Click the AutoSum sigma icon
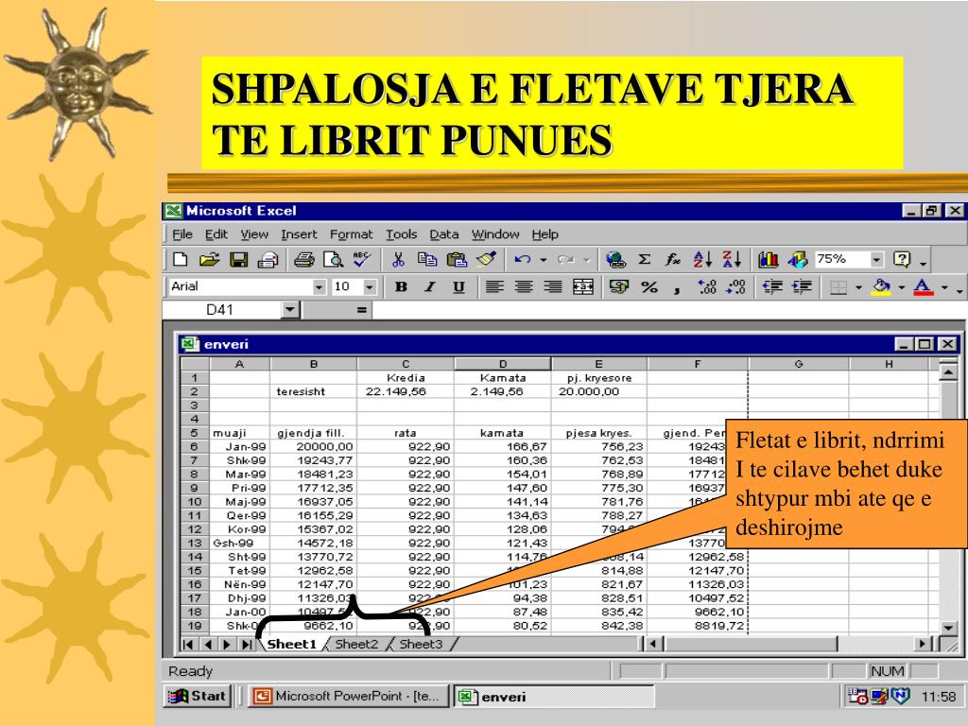Viewport: 968px width, 726px height. pyautogui.click(x=644, y=259)
